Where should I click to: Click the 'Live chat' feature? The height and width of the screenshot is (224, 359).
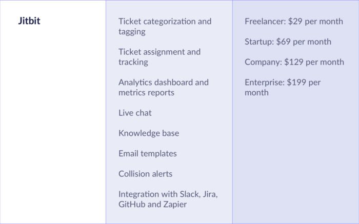135,113
